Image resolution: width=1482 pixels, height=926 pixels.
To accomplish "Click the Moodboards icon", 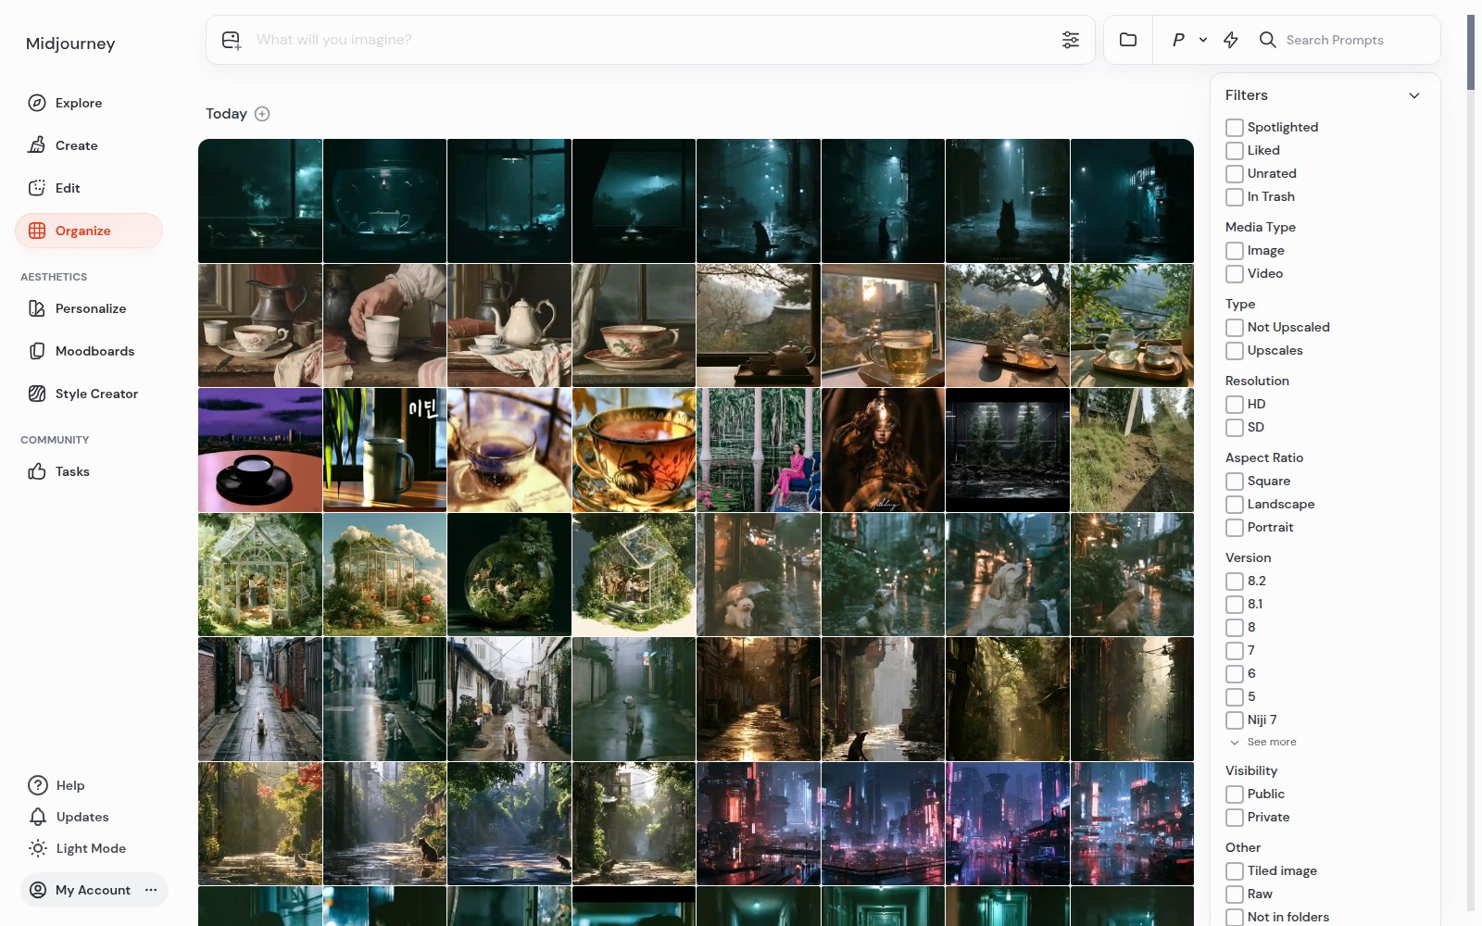I will tap(37, 351).
